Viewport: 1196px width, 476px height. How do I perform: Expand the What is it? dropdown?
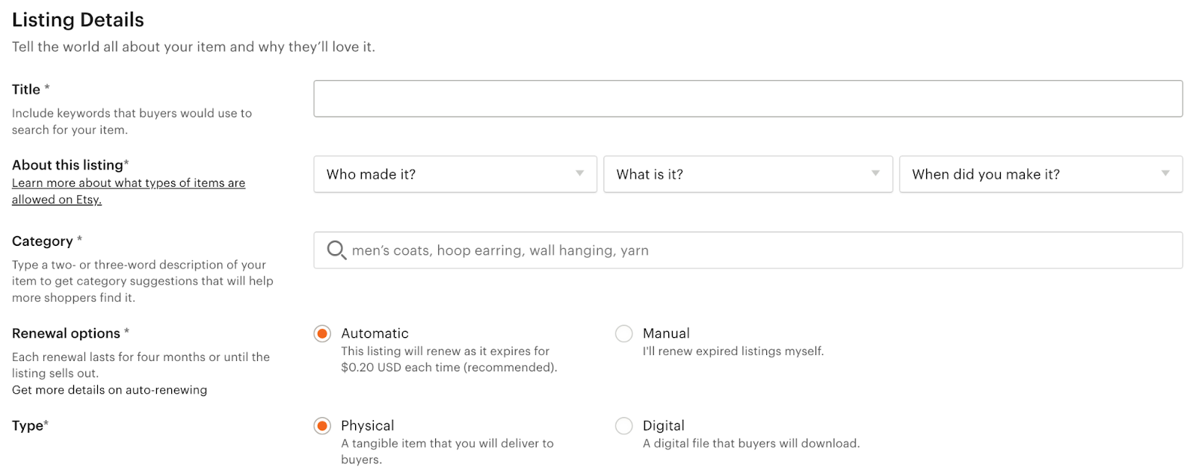pyautogui.click(x=748, y=174)
